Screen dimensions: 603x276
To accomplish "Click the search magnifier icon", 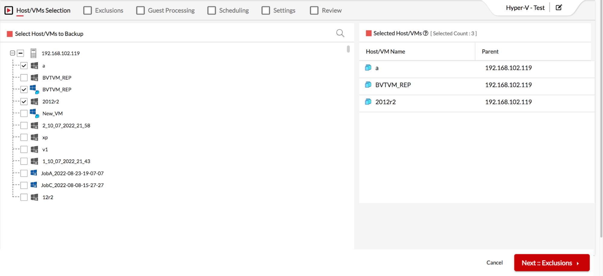I will [x=340, y=33].
